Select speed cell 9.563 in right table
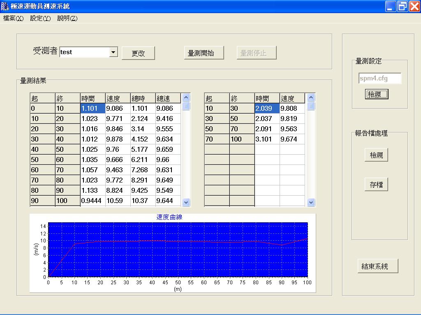 pos(292,129)
